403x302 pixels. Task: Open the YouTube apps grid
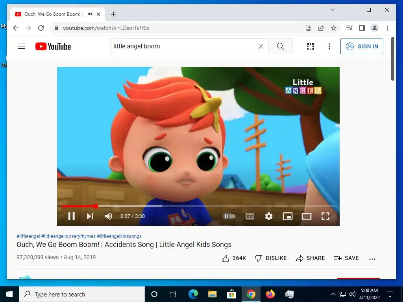[311, 46]
